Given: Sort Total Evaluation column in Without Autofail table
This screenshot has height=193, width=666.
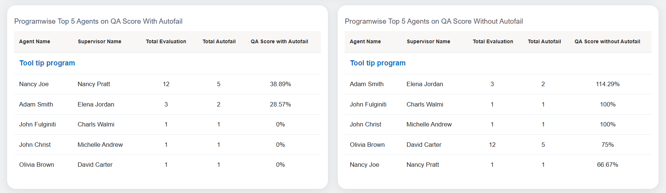Looking at the screenshot, I should tap(493, 41).
